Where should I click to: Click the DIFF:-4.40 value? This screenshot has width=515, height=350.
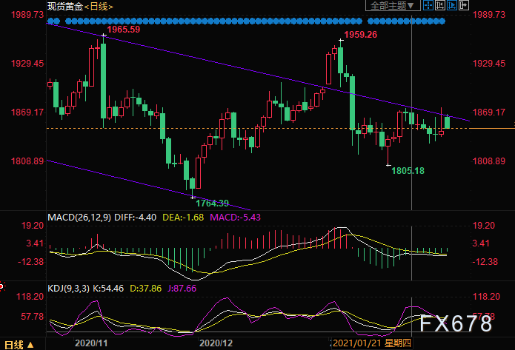point(136,218)
